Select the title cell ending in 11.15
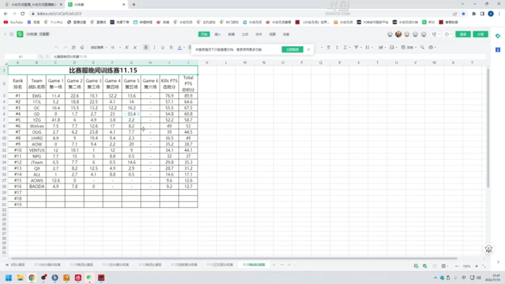Image resolution: width=505 pixels, height=284 pixels. pos(103,70)
